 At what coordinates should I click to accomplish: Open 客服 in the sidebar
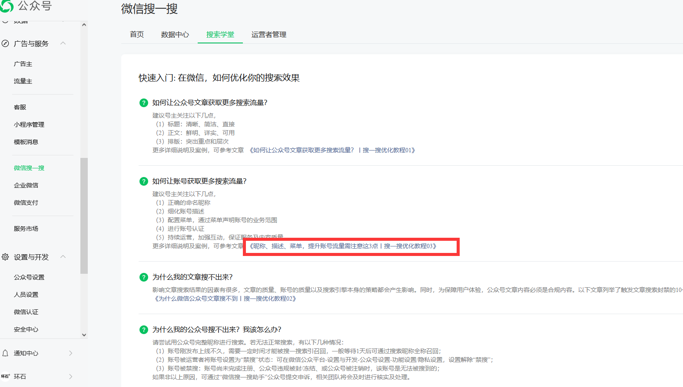20,107
